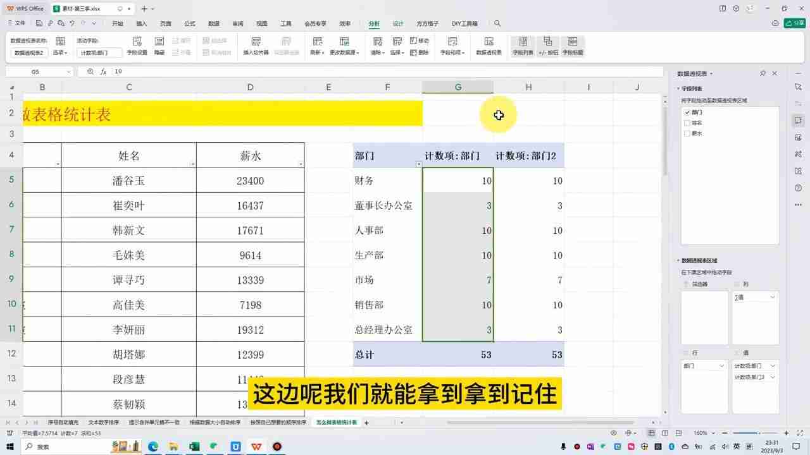The width and height of the screenshot is (810, 455).
Task: Click the Excel icon on the taskbar
Action: click(194, 446)
